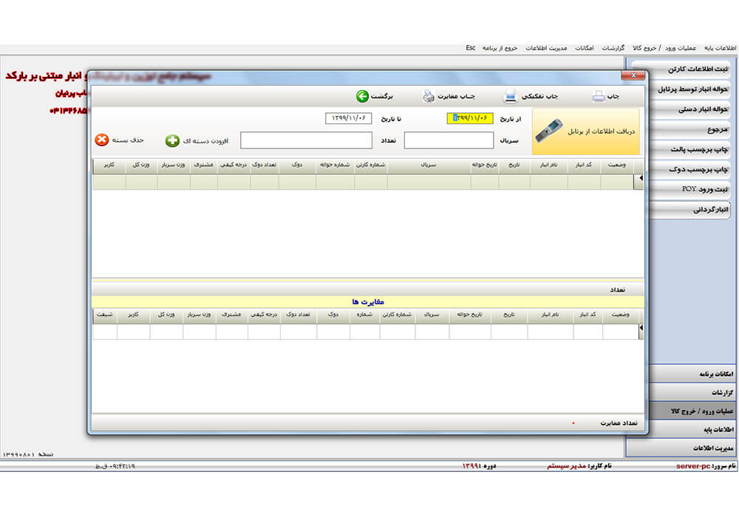Click the وزن سربار header in the top grid

pos(173,165)
